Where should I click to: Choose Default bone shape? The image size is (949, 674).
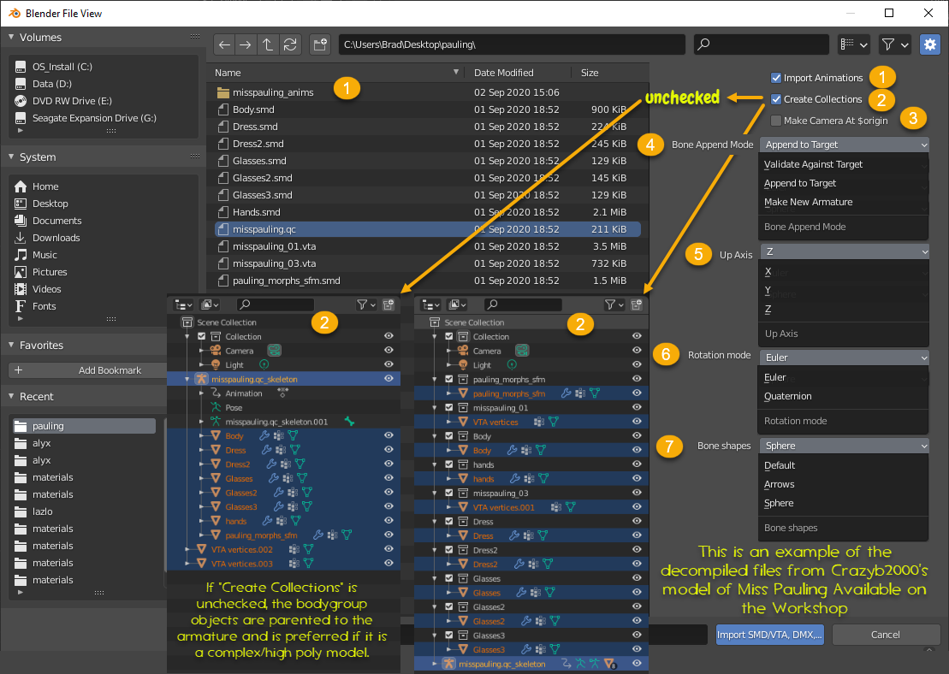[x=843, y=465]
